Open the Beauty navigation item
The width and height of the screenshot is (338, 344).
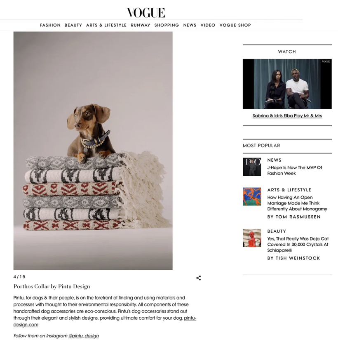[x=73, y=25]
